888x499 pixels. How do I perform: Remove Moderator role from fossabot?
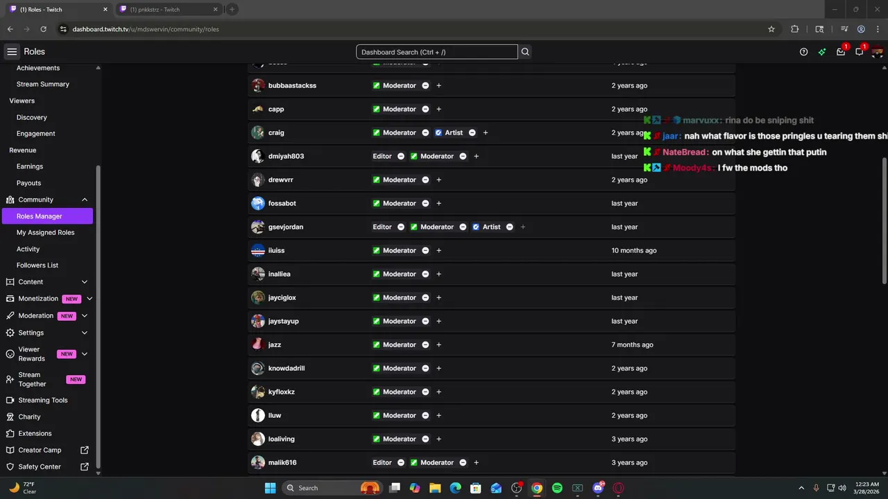(425, 203)
